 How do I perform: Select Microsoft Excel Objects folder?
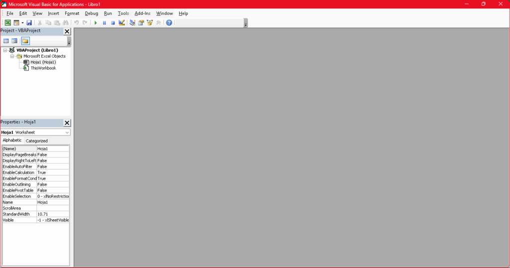click(x=44, y=56)
